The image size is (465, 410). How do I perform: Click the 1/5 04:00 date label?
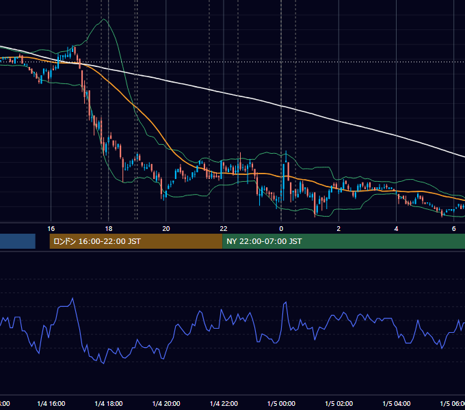pyautogui.click(x=396, y=403)
